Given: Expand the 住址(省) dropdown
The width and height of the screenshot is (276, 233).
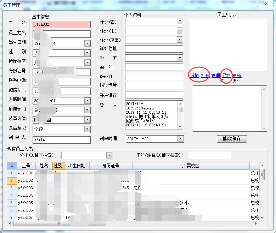Looking at the screenshot, I should [x=180, y=21].
